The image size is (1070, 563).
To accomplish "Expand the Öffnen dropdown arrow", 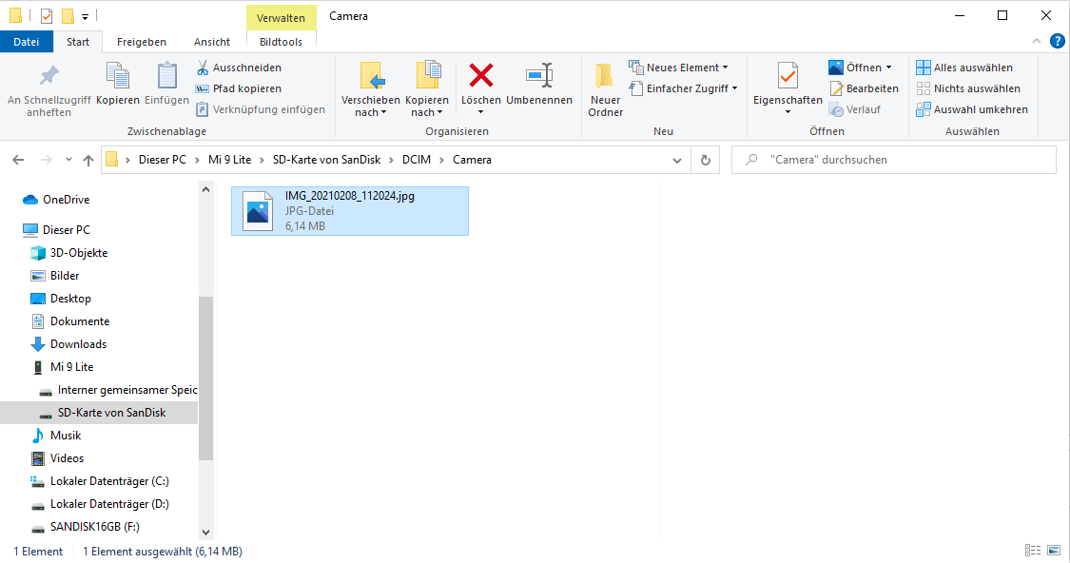I will click(888, 68).
